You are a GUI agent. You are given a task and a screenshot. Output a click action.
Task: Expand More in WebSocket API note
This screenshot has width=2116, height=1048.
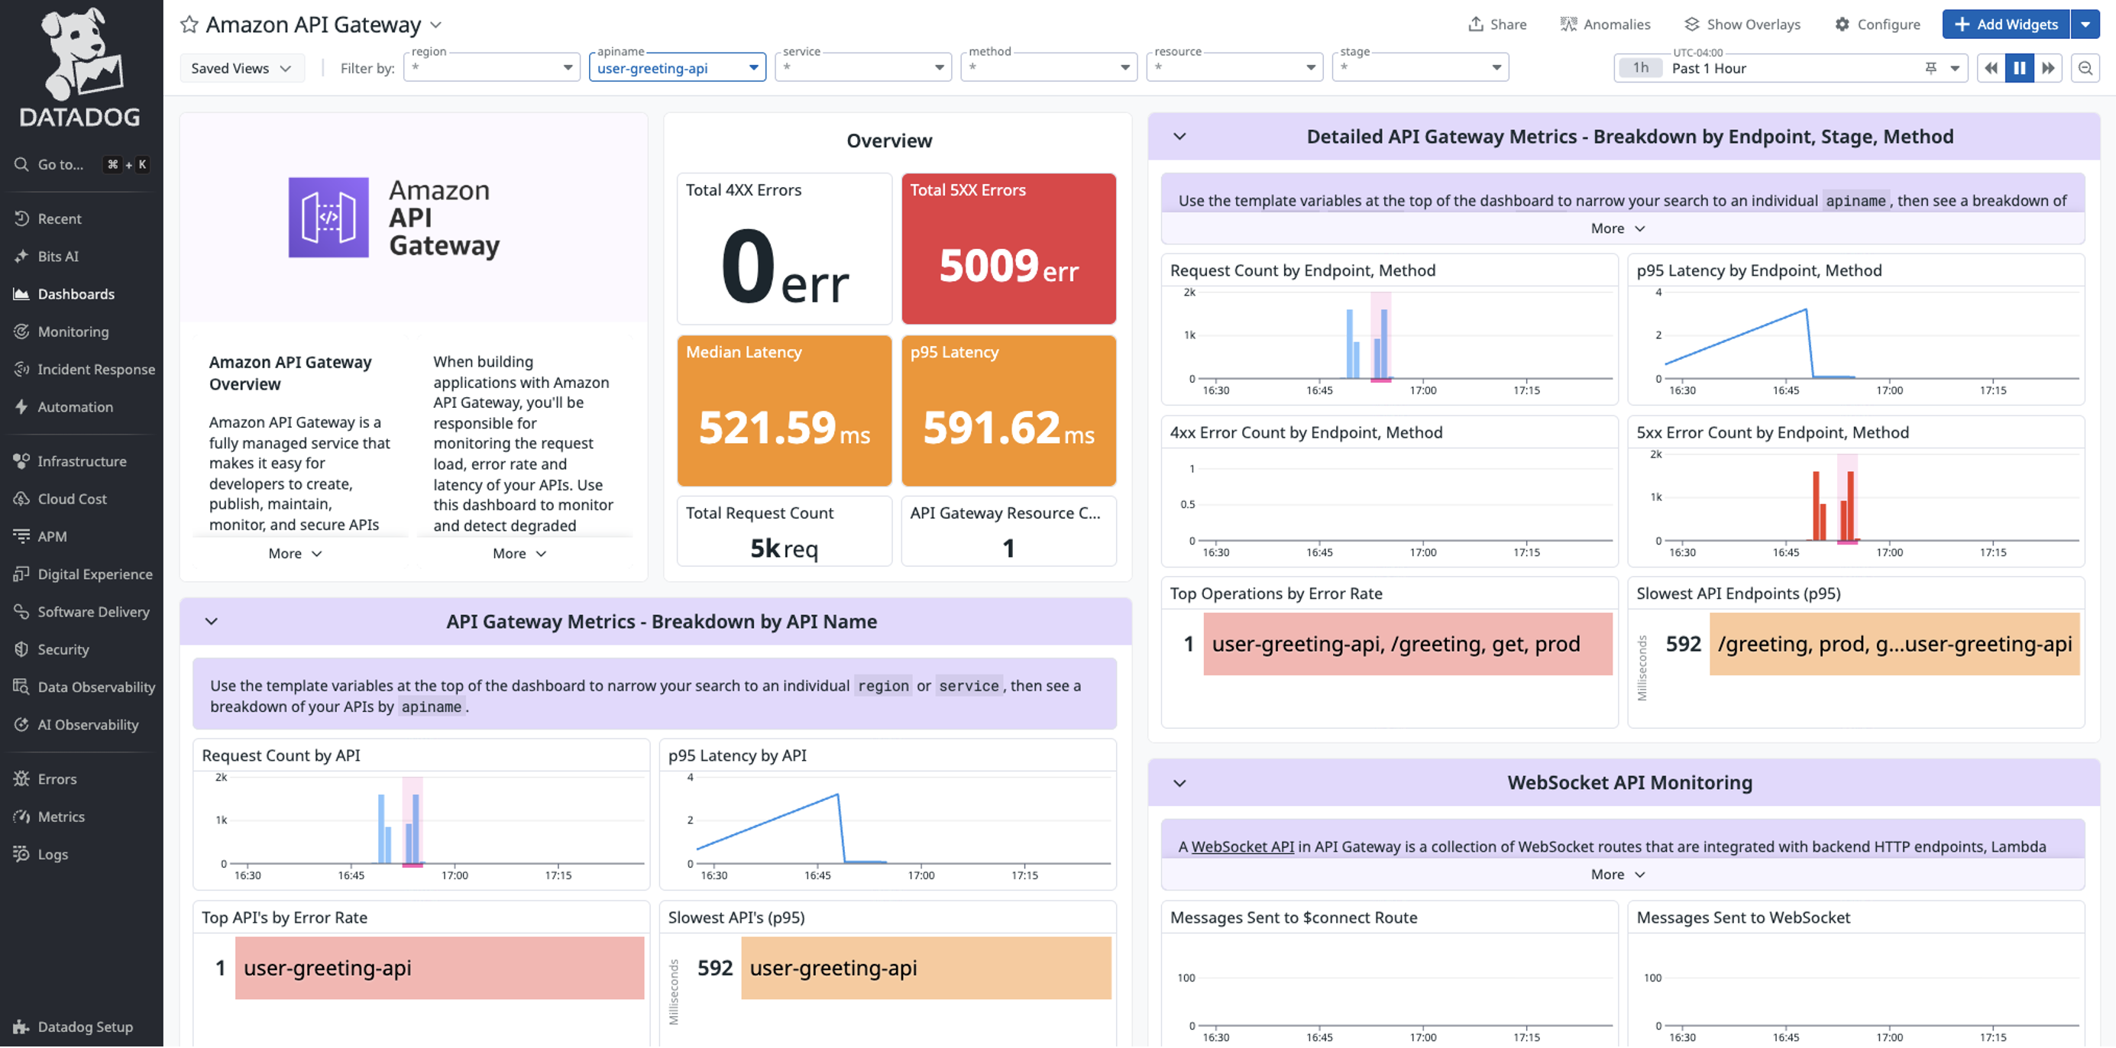click(1618, 875)
